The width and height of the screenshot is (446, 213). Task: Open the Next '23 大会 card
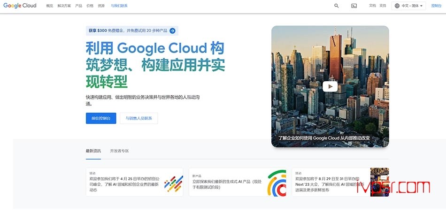340,182
